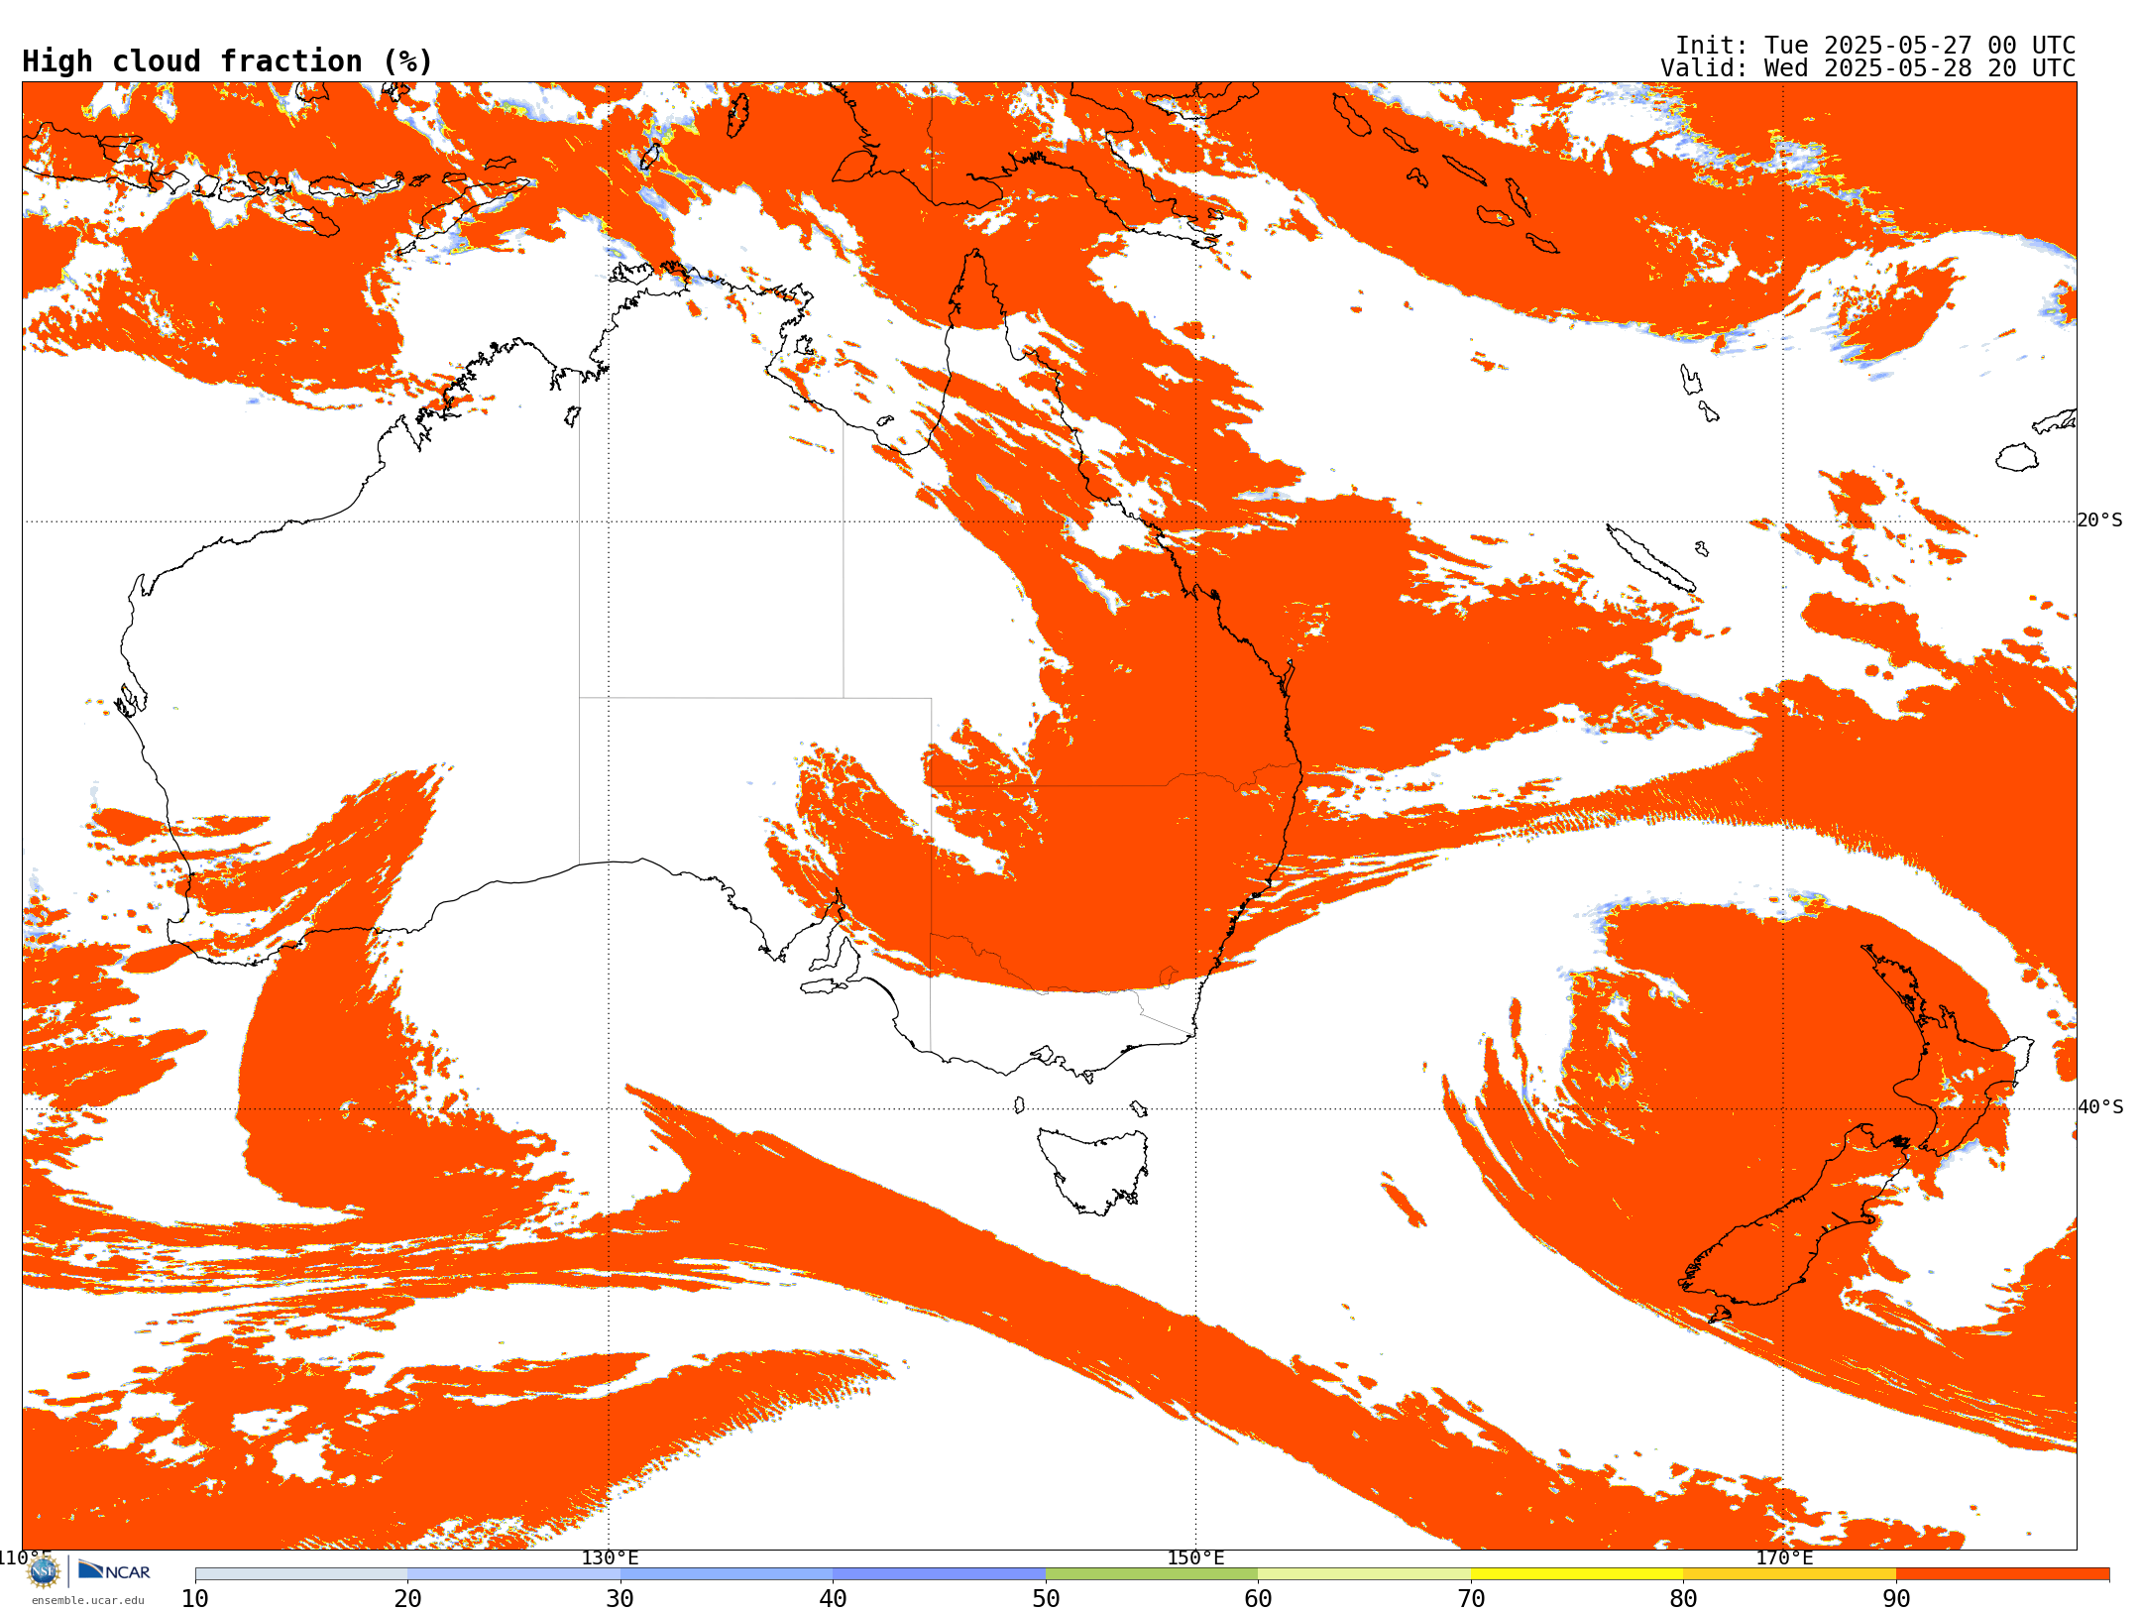Pick the pale lime 60–70 colorbar segment
This screenshot has width=2141, height=1612.
pyautogui.click(x=1364, y=1574)
